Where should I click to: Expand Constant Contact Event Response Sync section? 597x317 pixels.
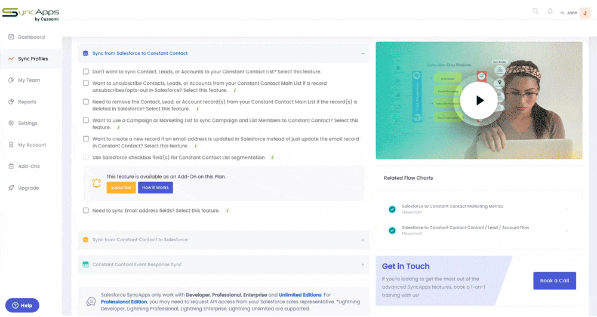tap(363, 264)
